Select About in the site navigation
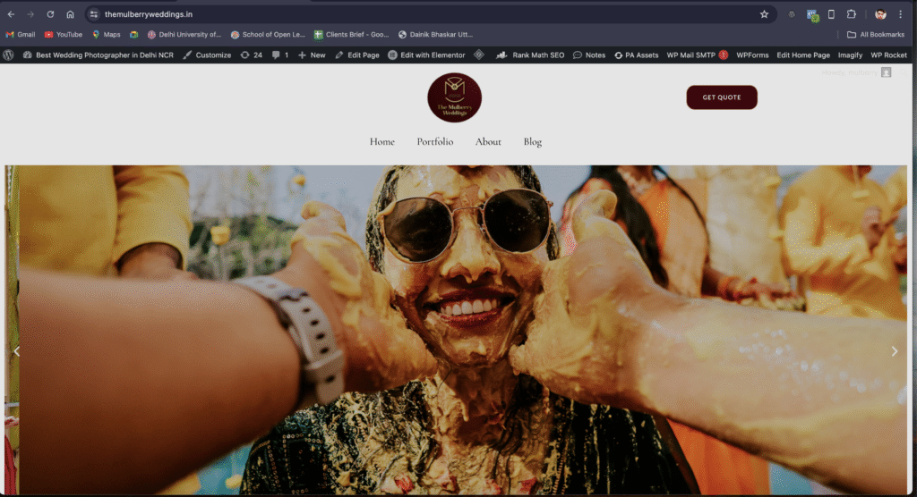The height and width of the screenshot is (497, 917). tap(488, 141)
